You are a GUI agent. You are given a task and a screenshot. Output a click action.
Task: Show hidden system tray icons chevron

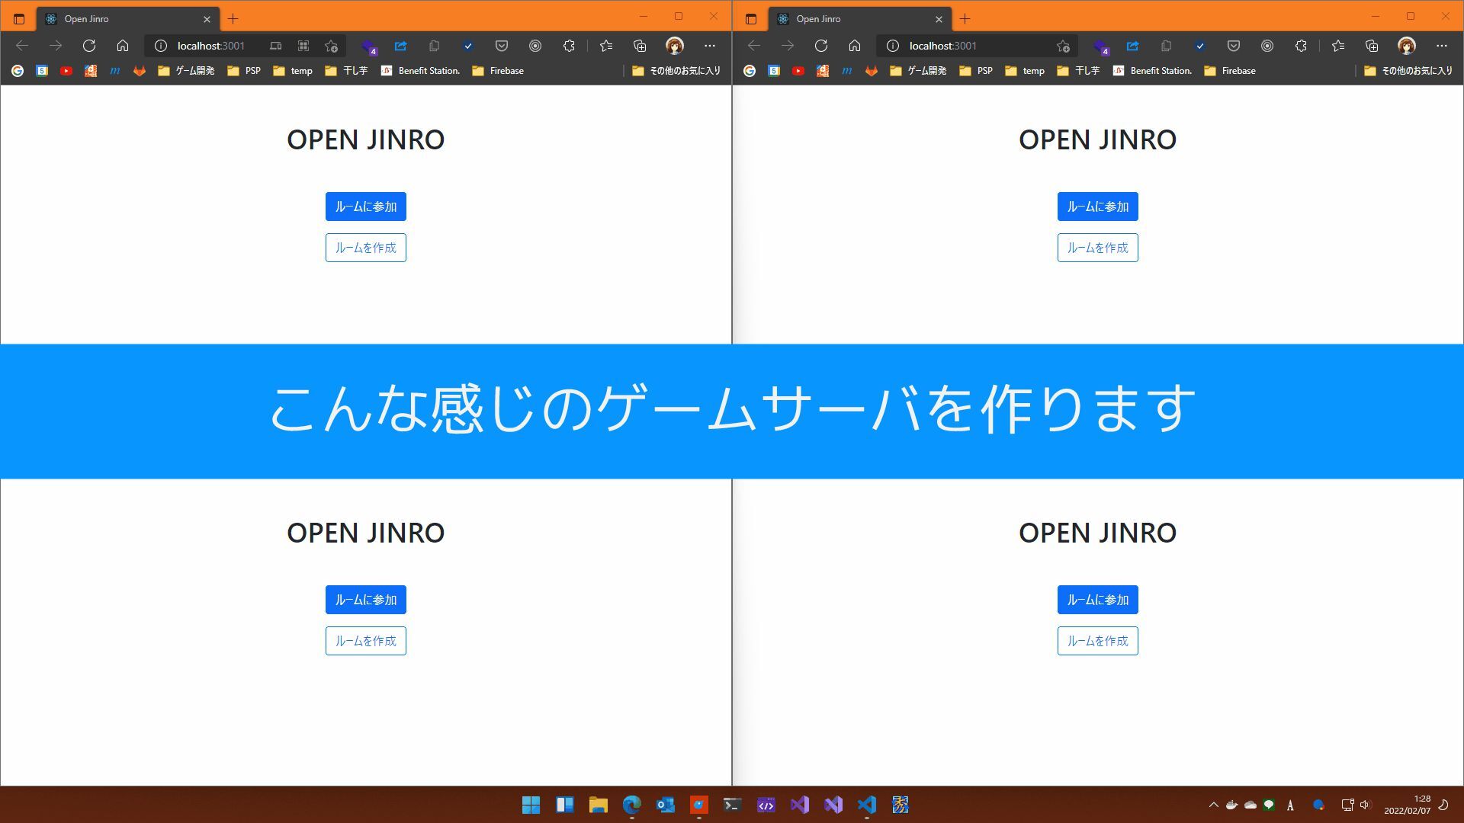point(1213,805)
